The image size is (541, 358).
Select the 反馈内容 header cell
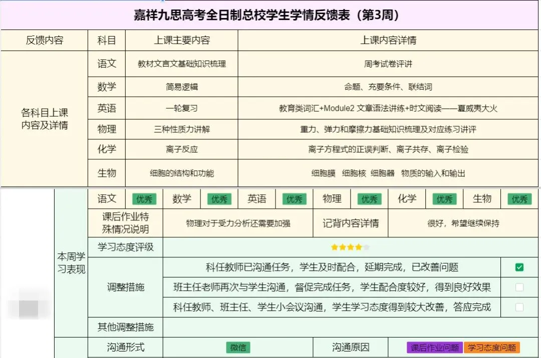pyautogui.click(x=45, y=41)
